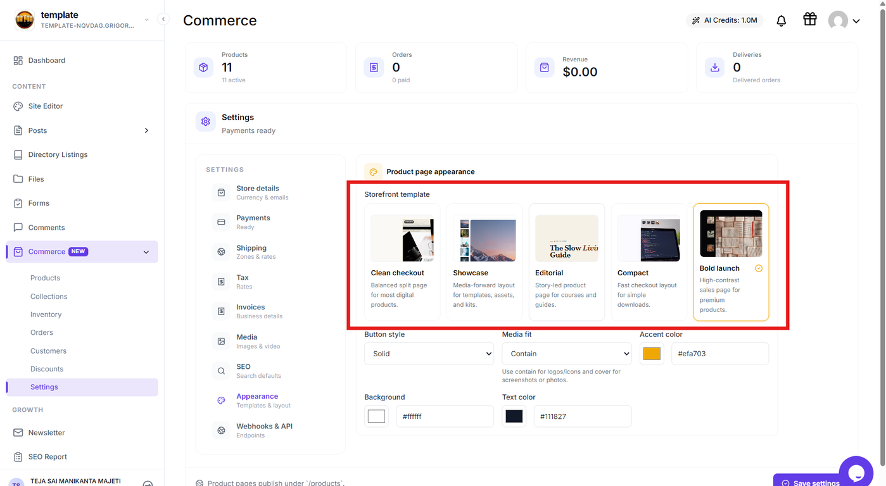The height and width of the screenshot is (486, 886).
Task: Open the Media fit dropdown
Action: coord(567,354)
